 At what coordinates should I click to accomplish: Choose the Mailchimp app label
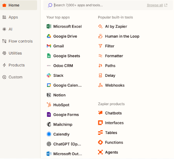63,124
